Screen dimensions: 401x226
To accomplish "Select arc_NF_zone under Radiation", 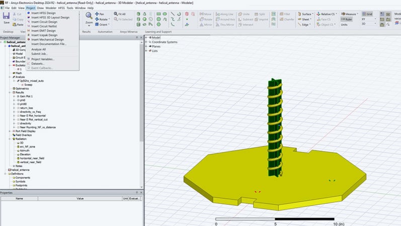I will (x=27, y=146).
